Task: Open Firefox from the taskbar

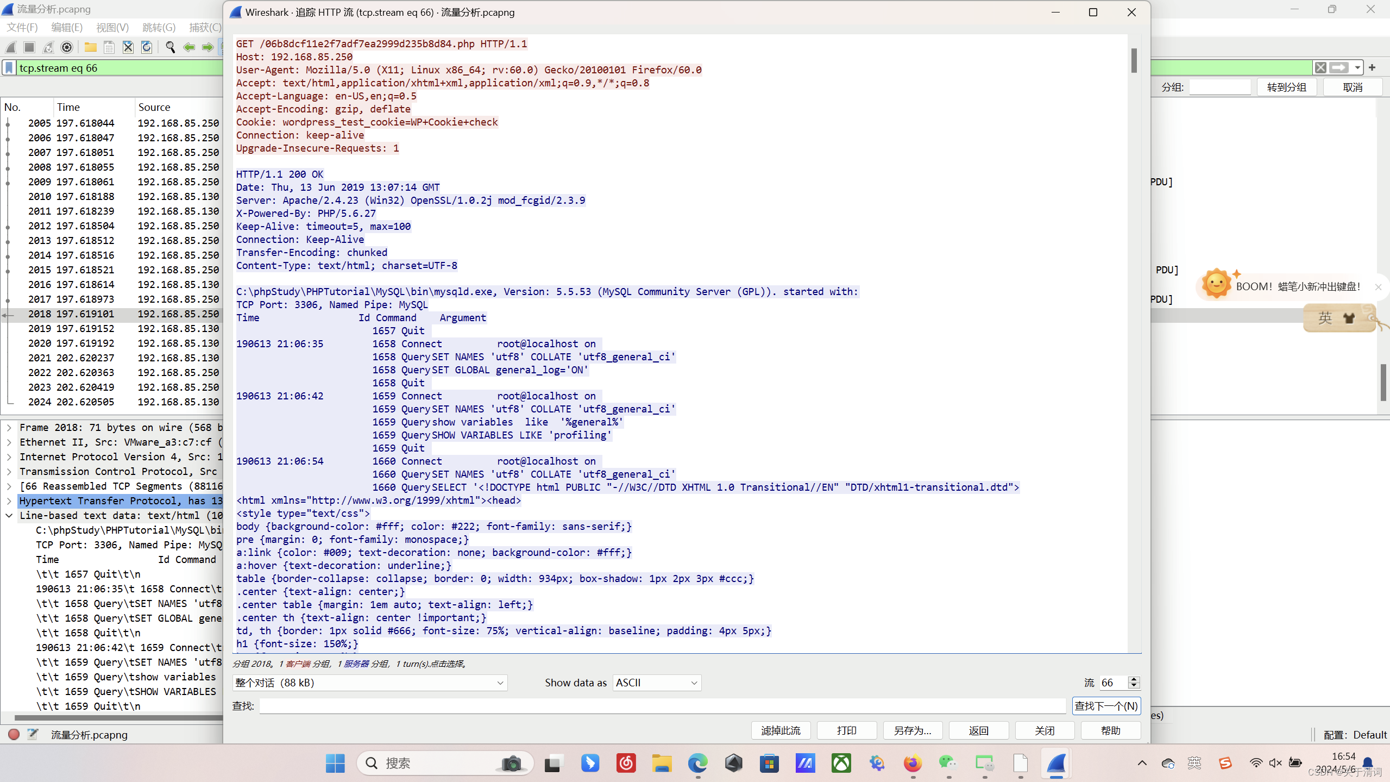Action: point(913,764)
